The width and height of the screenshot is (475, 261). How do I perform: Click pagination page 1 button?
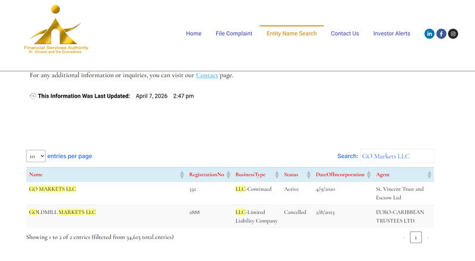click(x=416, y=237)
